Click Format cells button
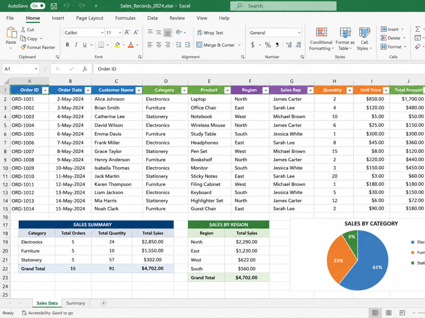Viewport: 425px width, 318px height. point(393,47)
